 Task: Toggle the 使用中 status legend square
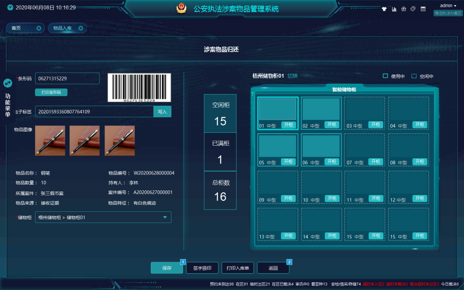point(385,76)
